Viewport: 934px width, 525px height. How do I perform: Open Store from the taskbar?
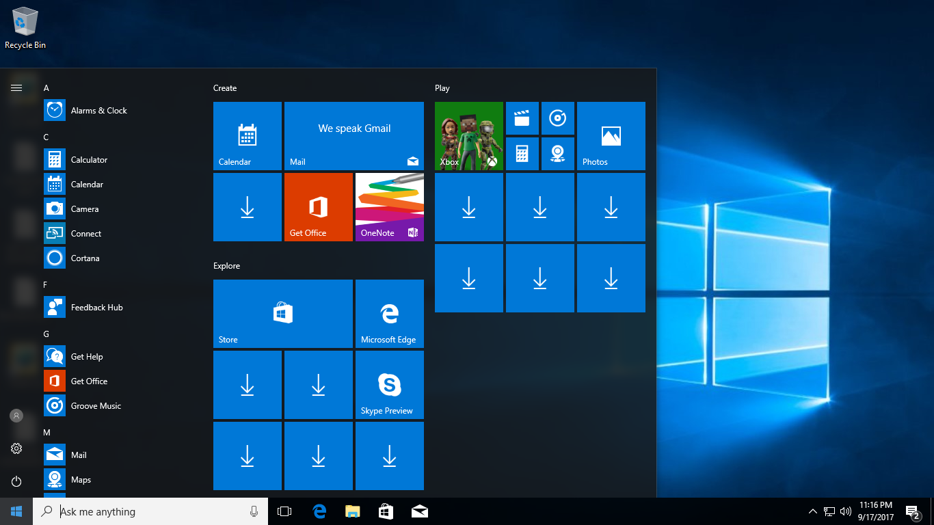tap(386, 511)
